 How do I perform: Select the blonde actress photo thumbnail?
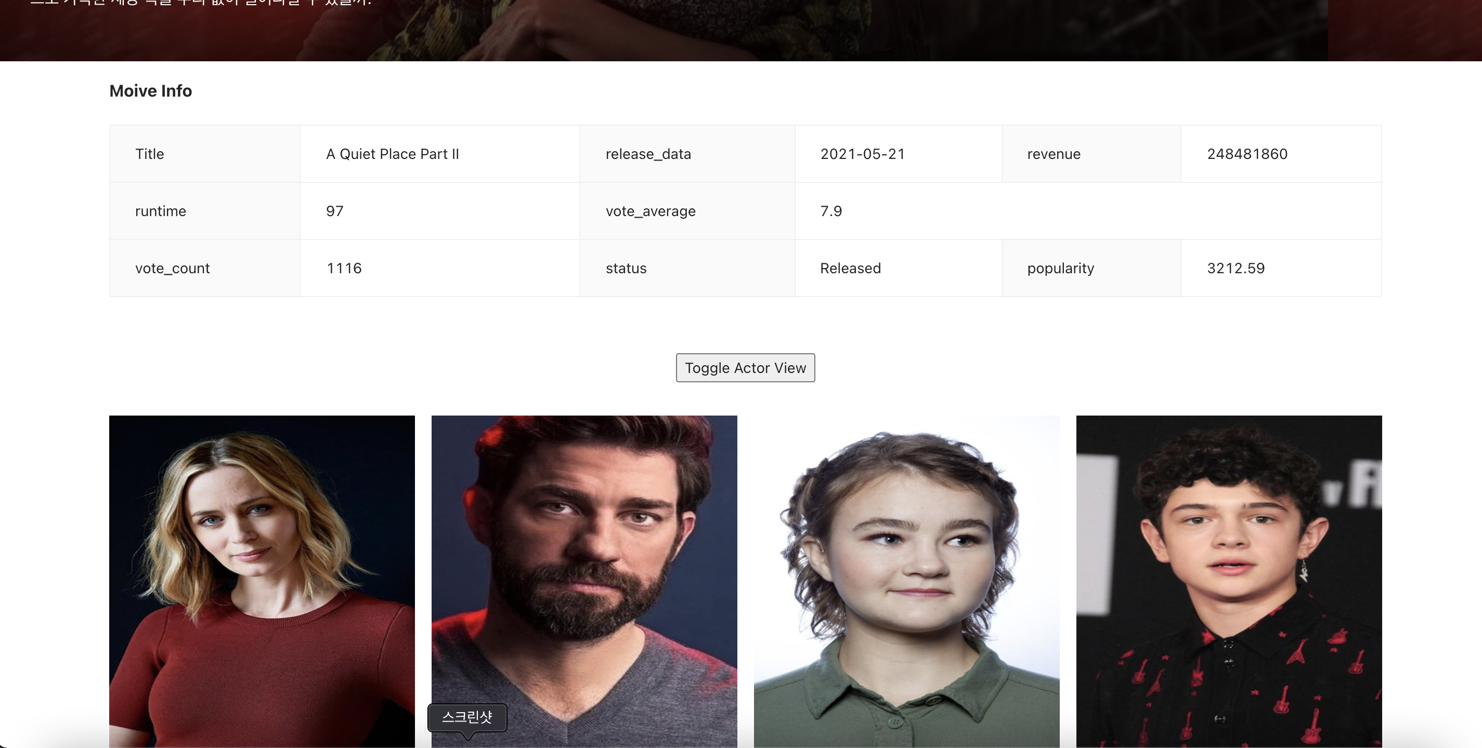point(262,580)
